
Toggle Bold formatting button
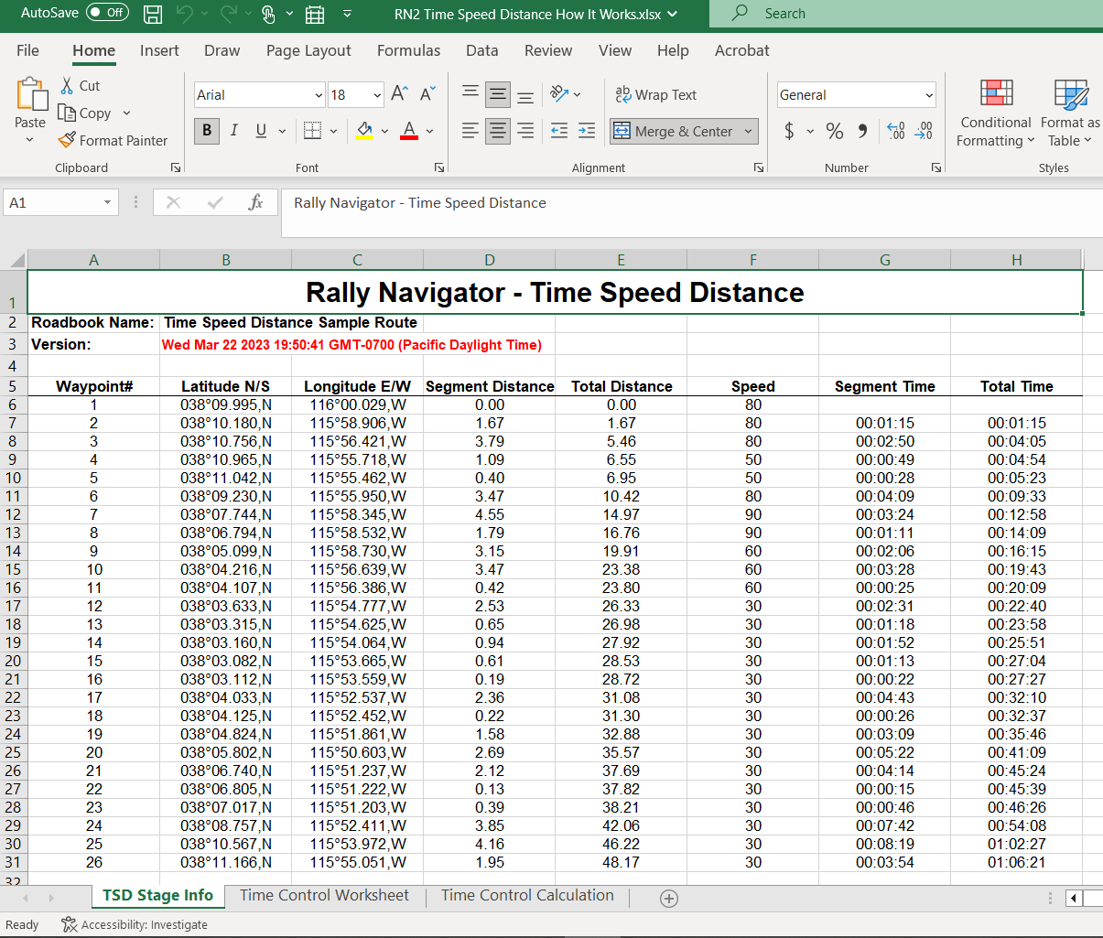click(207, 130)
